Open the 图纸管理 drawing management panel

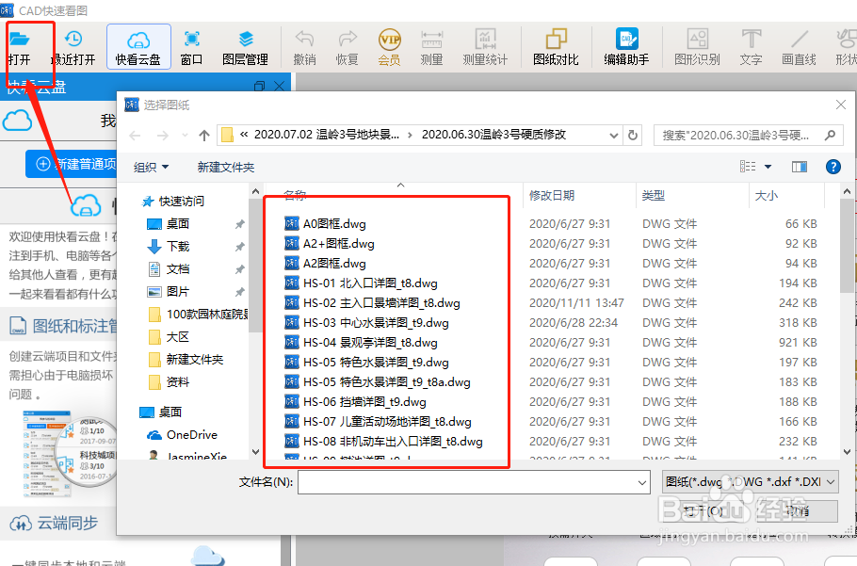point(246,45)
